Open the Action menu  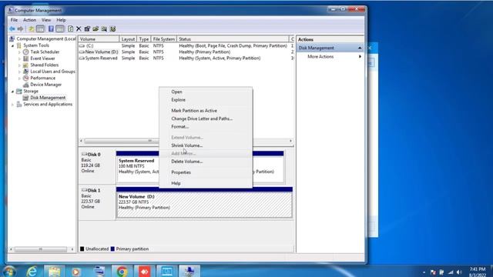click(x=29, y=20)
